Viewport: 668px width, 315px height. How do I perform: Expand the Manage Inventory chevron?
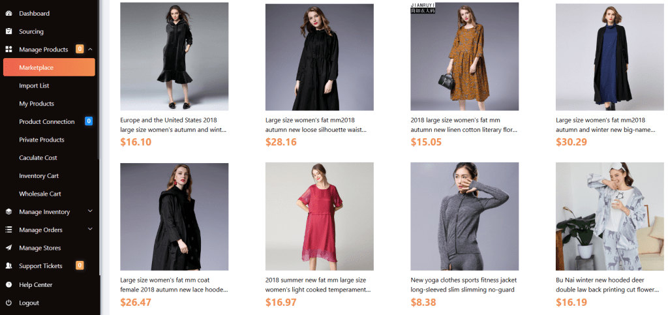point(90,211)
